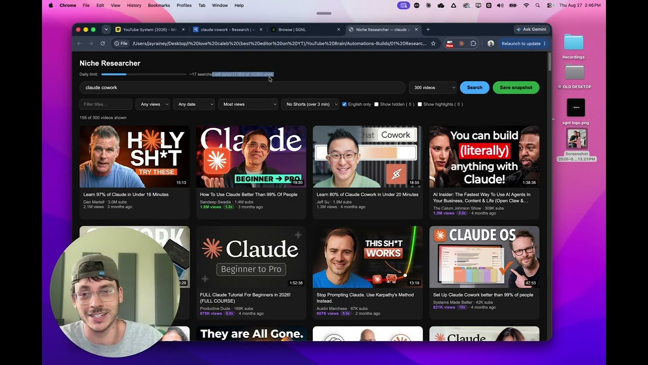The height and width of the screenshot is (365, 648).
Task: Open Spotlight search magnifier
Action: pos(538,5)
